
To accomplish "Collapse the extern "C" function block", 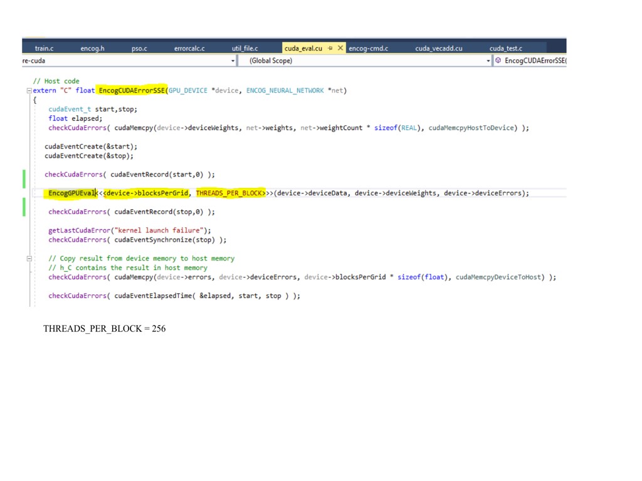I will click(x=29, y=91).
